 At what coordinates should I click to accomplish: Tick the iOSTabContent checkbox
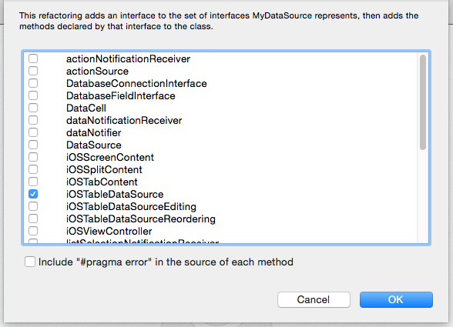pyautogui.click(x=33, y=182)
